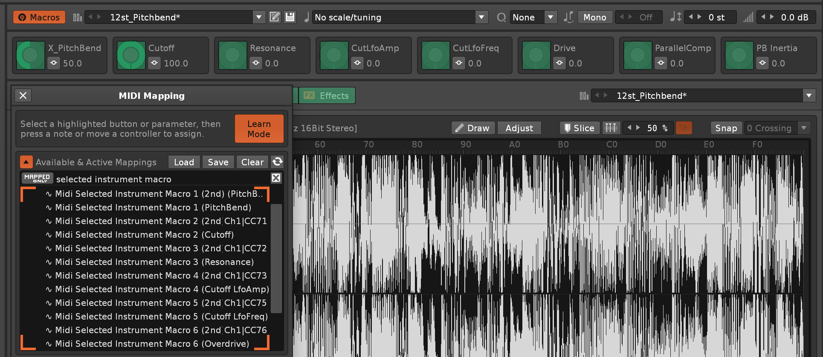Clear the mapping search filter box
The image size is (823, 357).
276,178
